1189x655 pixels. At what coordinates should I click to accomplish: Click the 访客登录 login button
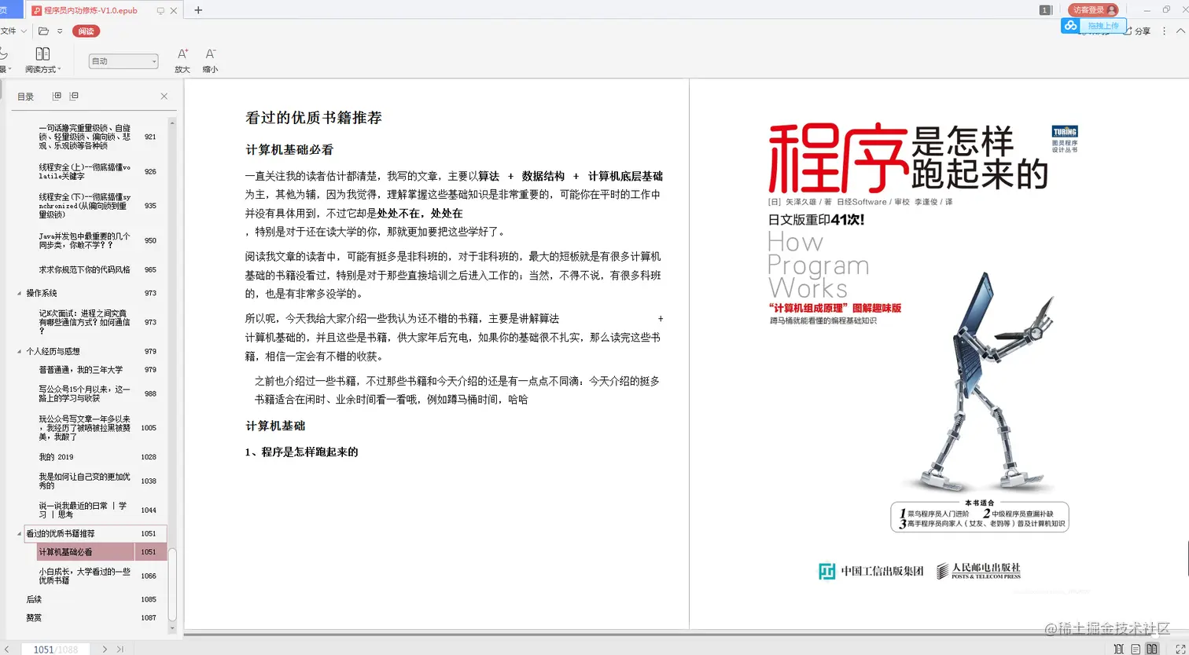point(1093,9)
